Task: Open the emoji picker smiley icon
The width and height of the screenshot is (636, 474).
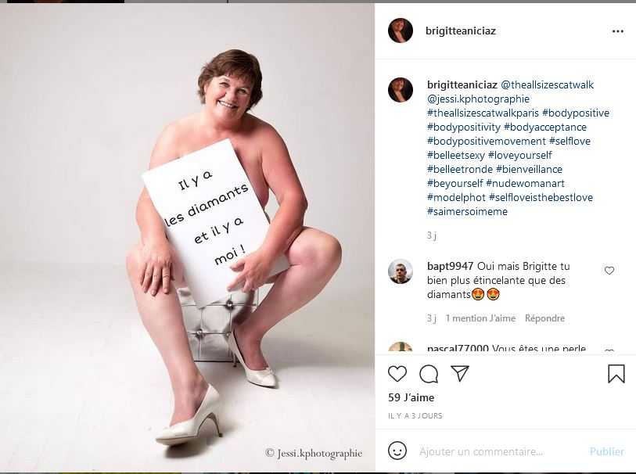Action: coord(397,451)
